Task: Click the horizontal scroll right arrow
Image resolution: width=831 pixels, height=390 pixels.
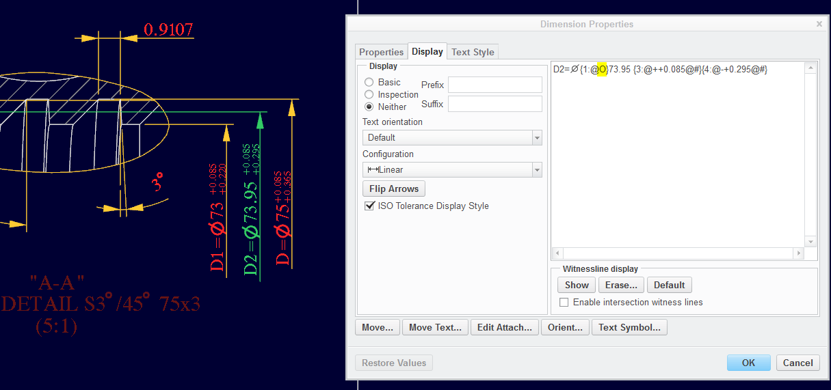Action: [x=798, y=253]
